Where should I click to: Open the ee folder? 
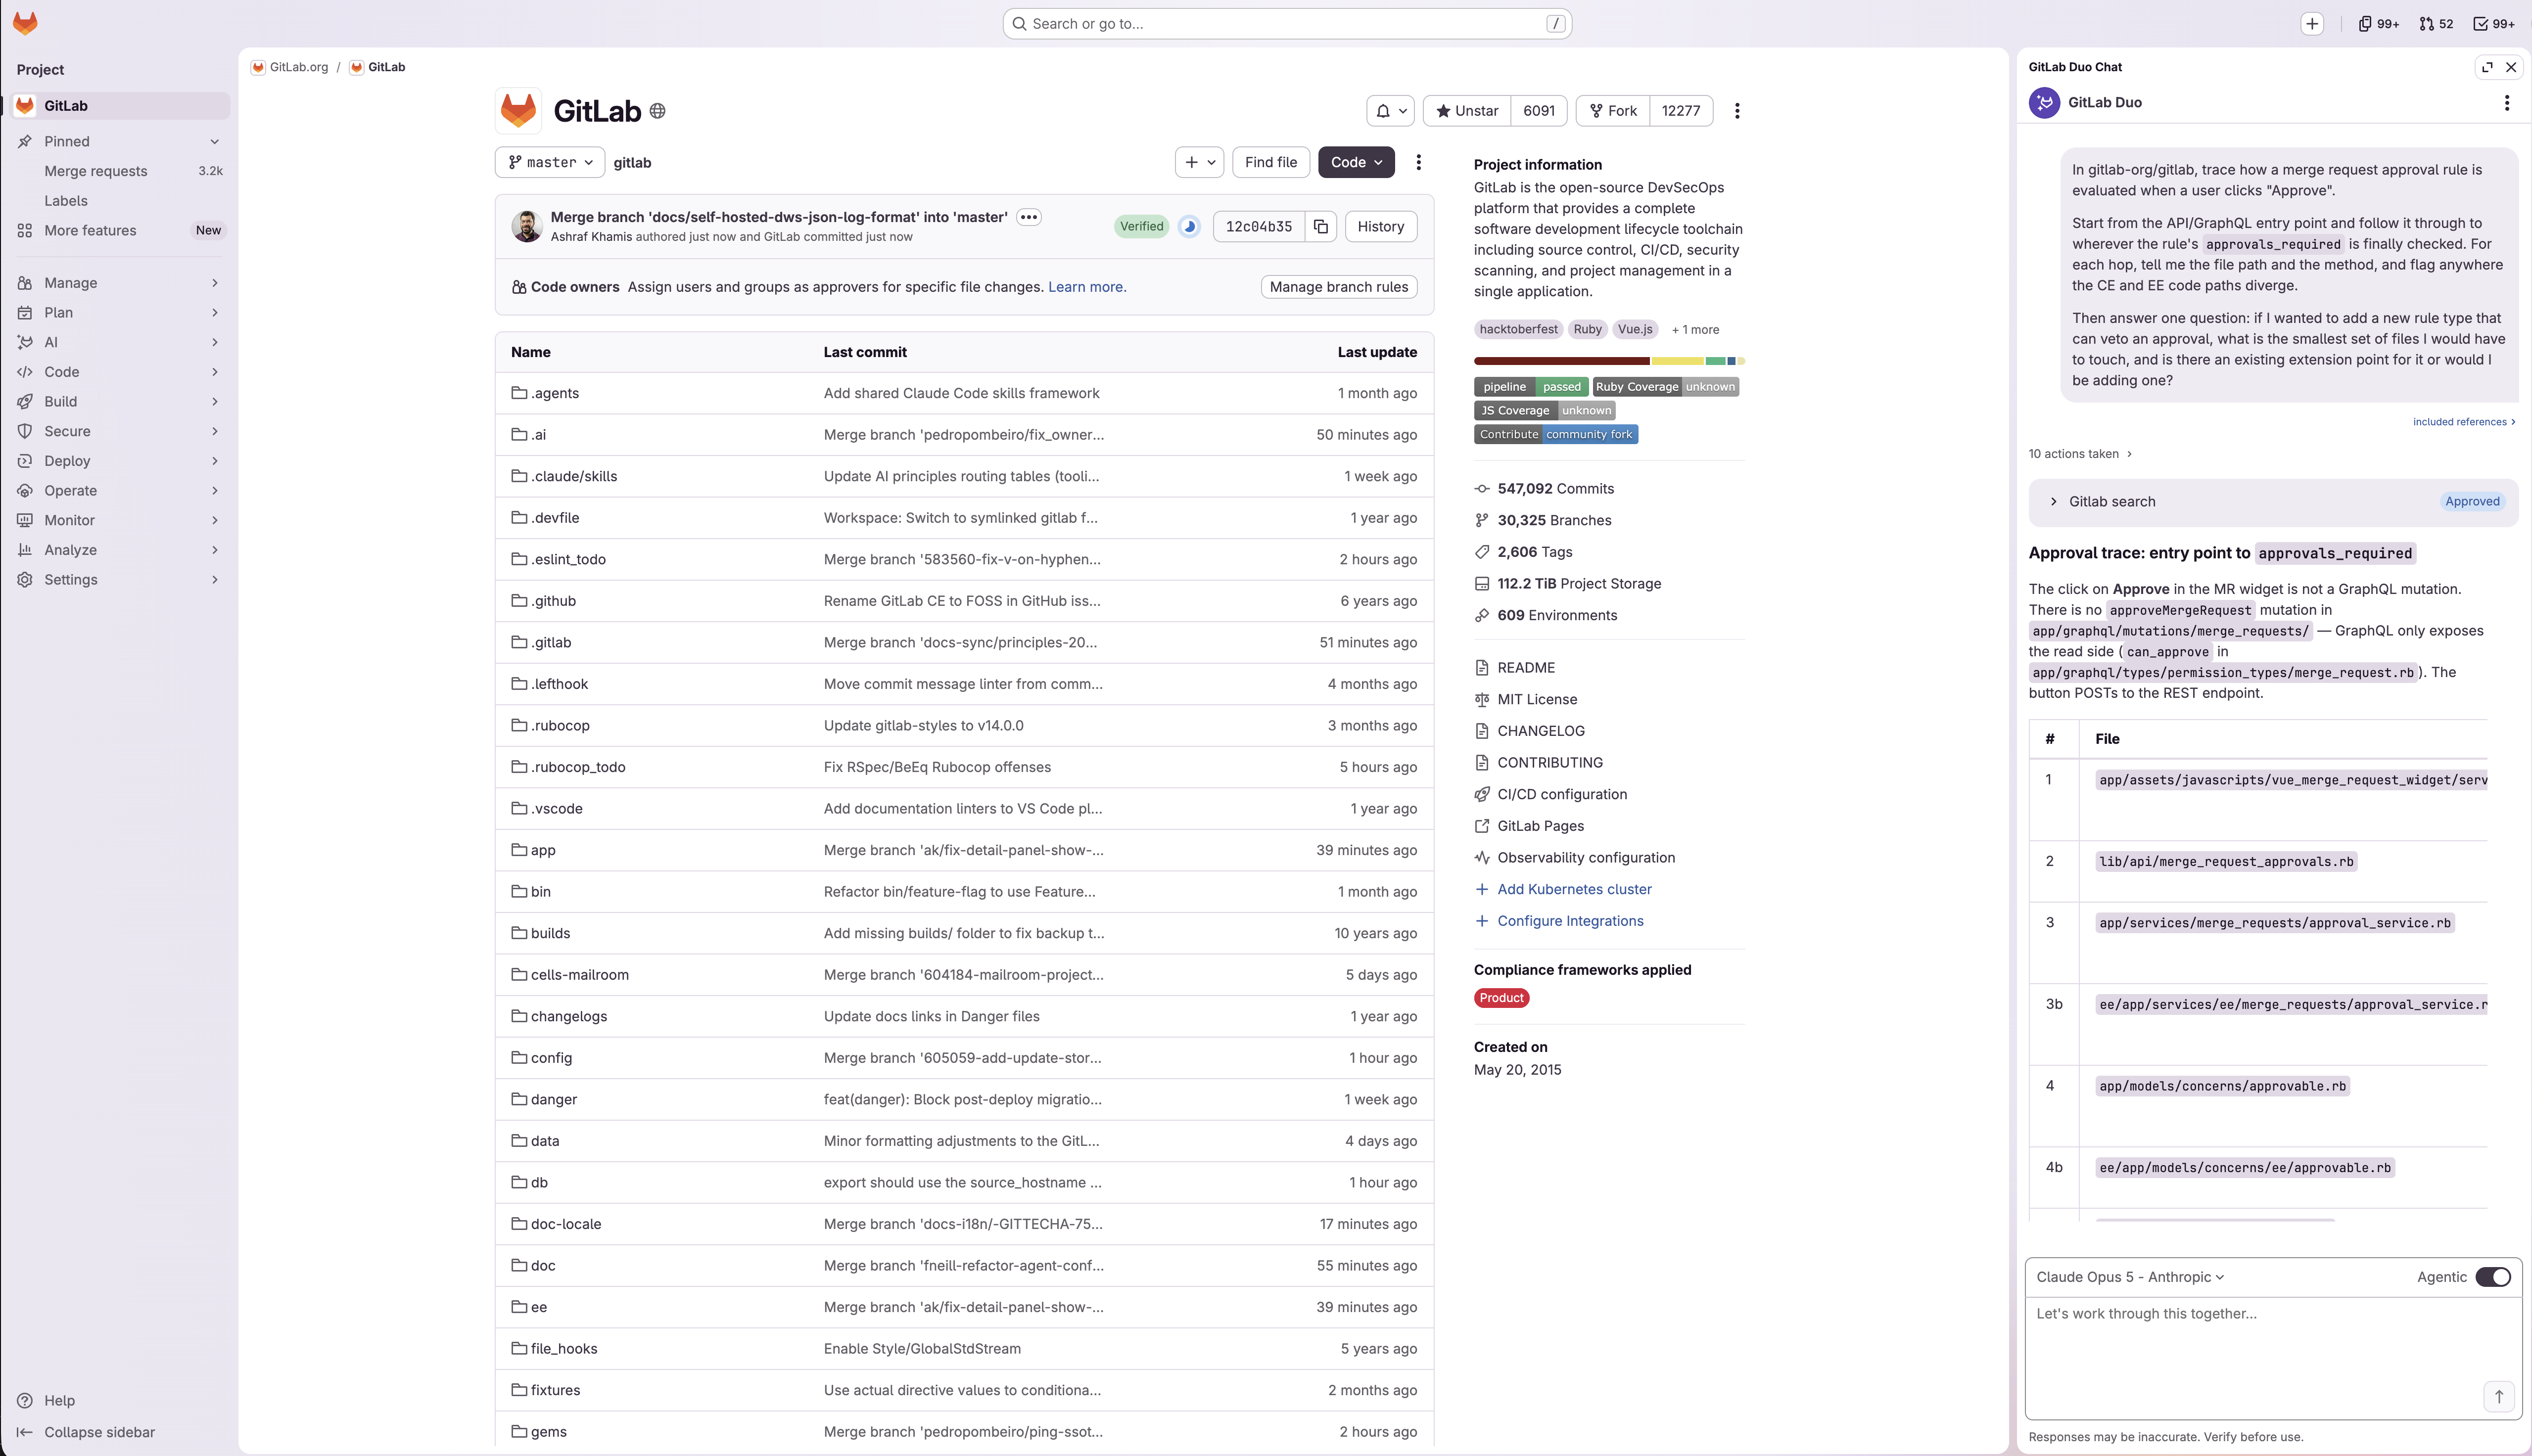click(x=538, y=1307)
